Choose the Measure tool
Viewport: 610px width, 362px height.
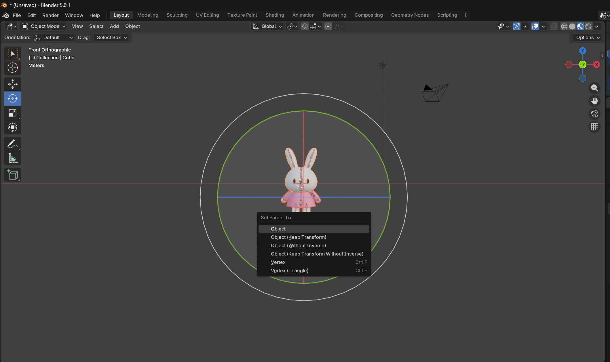point(12,158)
